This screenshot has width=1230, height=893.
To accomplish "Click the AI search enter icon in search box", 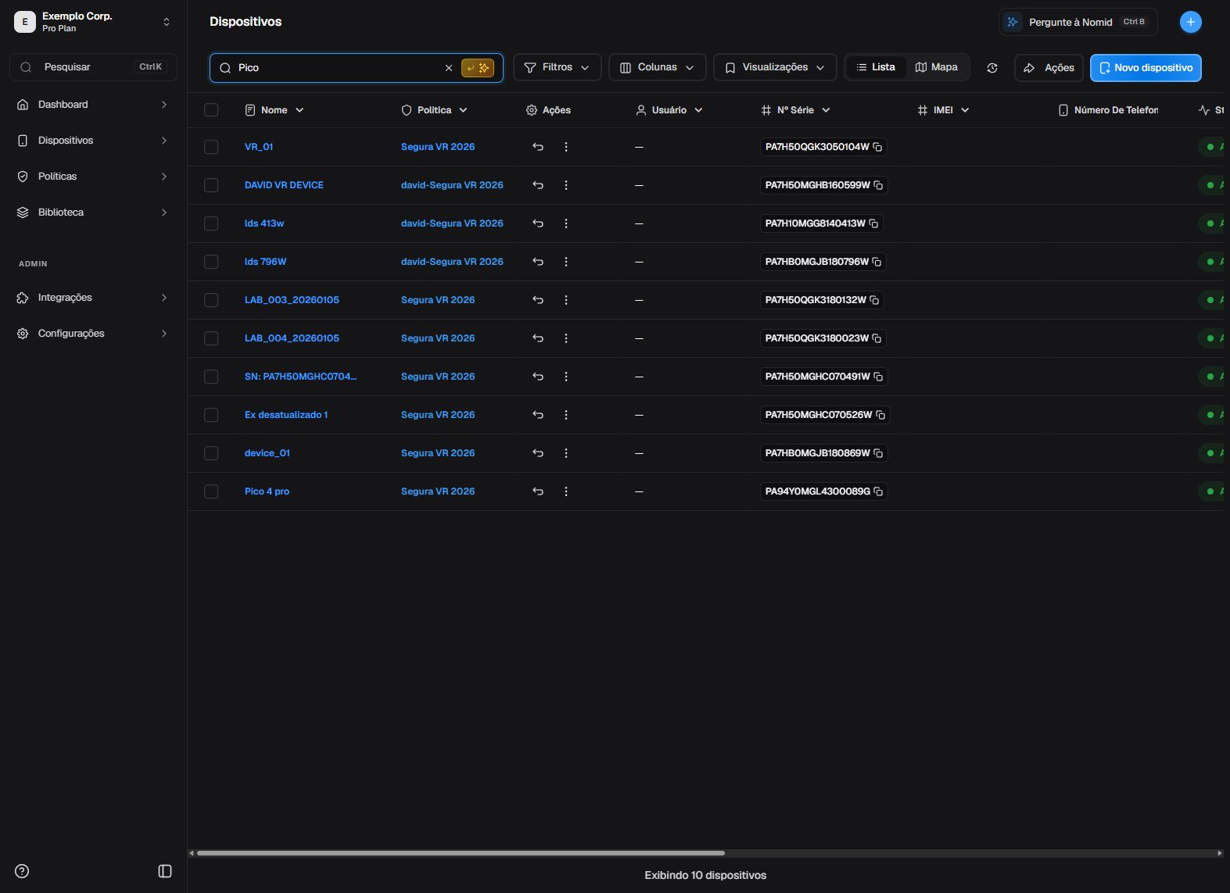I will 478,68.
